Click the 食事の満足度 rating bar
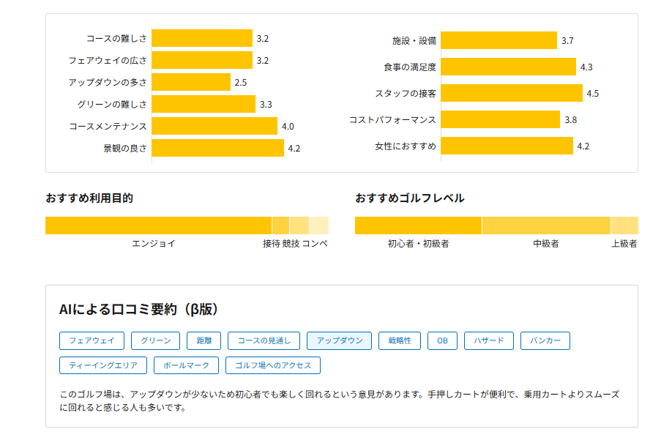The height and width of the screenshot is (440, 672). pyautogui.click(x=508, y=67)
